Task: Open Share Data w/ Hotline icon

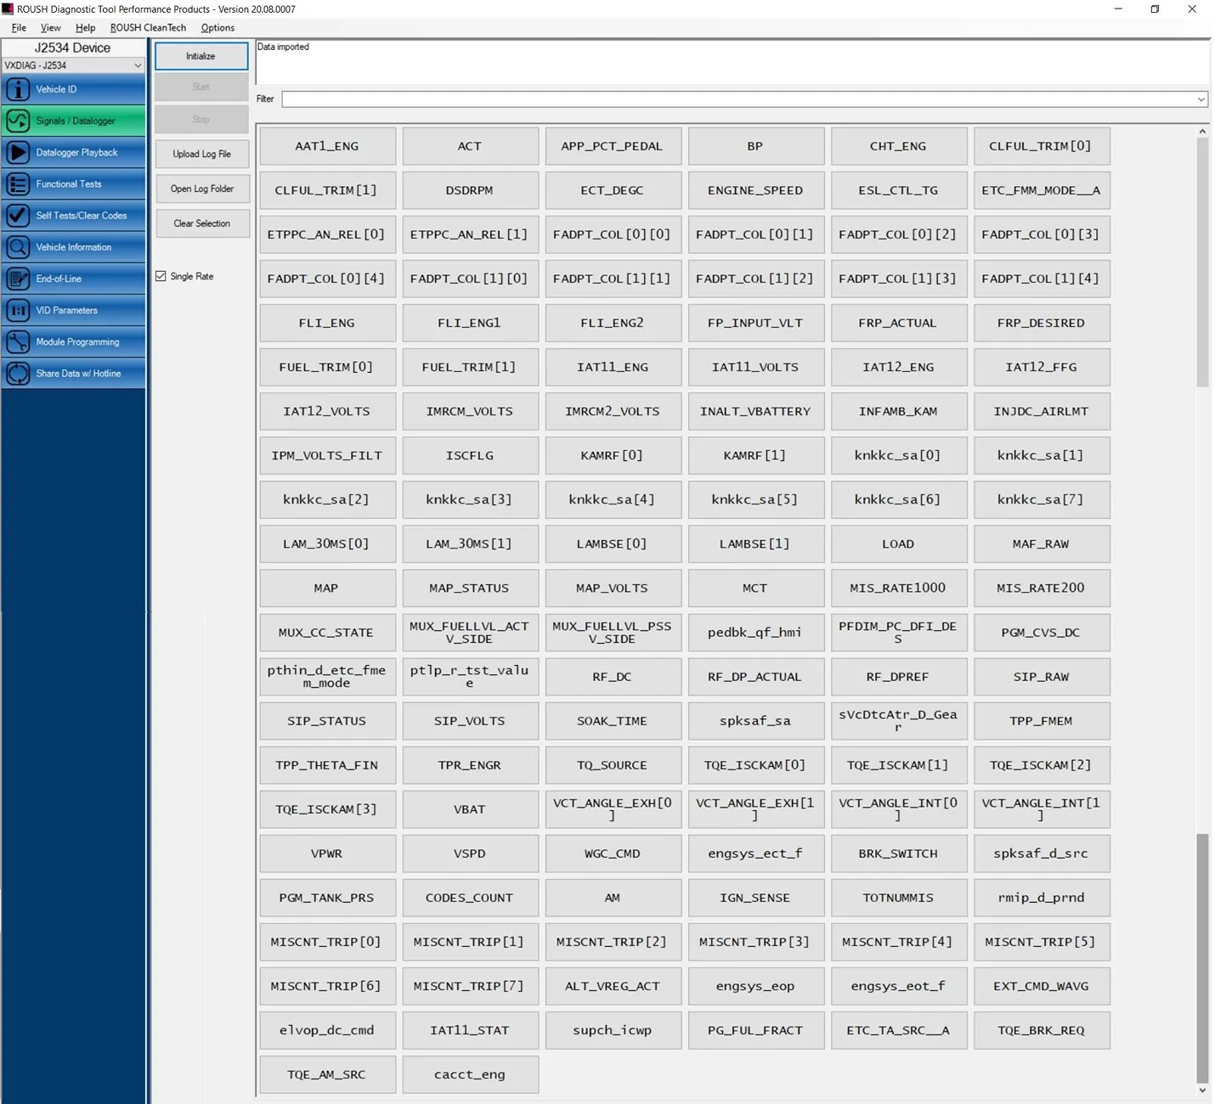Action: (x=17, y=373)
